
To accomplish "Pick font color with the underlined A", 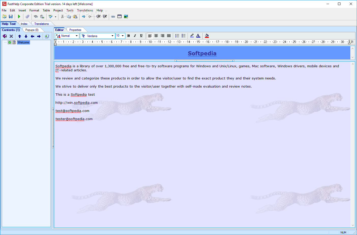I will 198,36.
